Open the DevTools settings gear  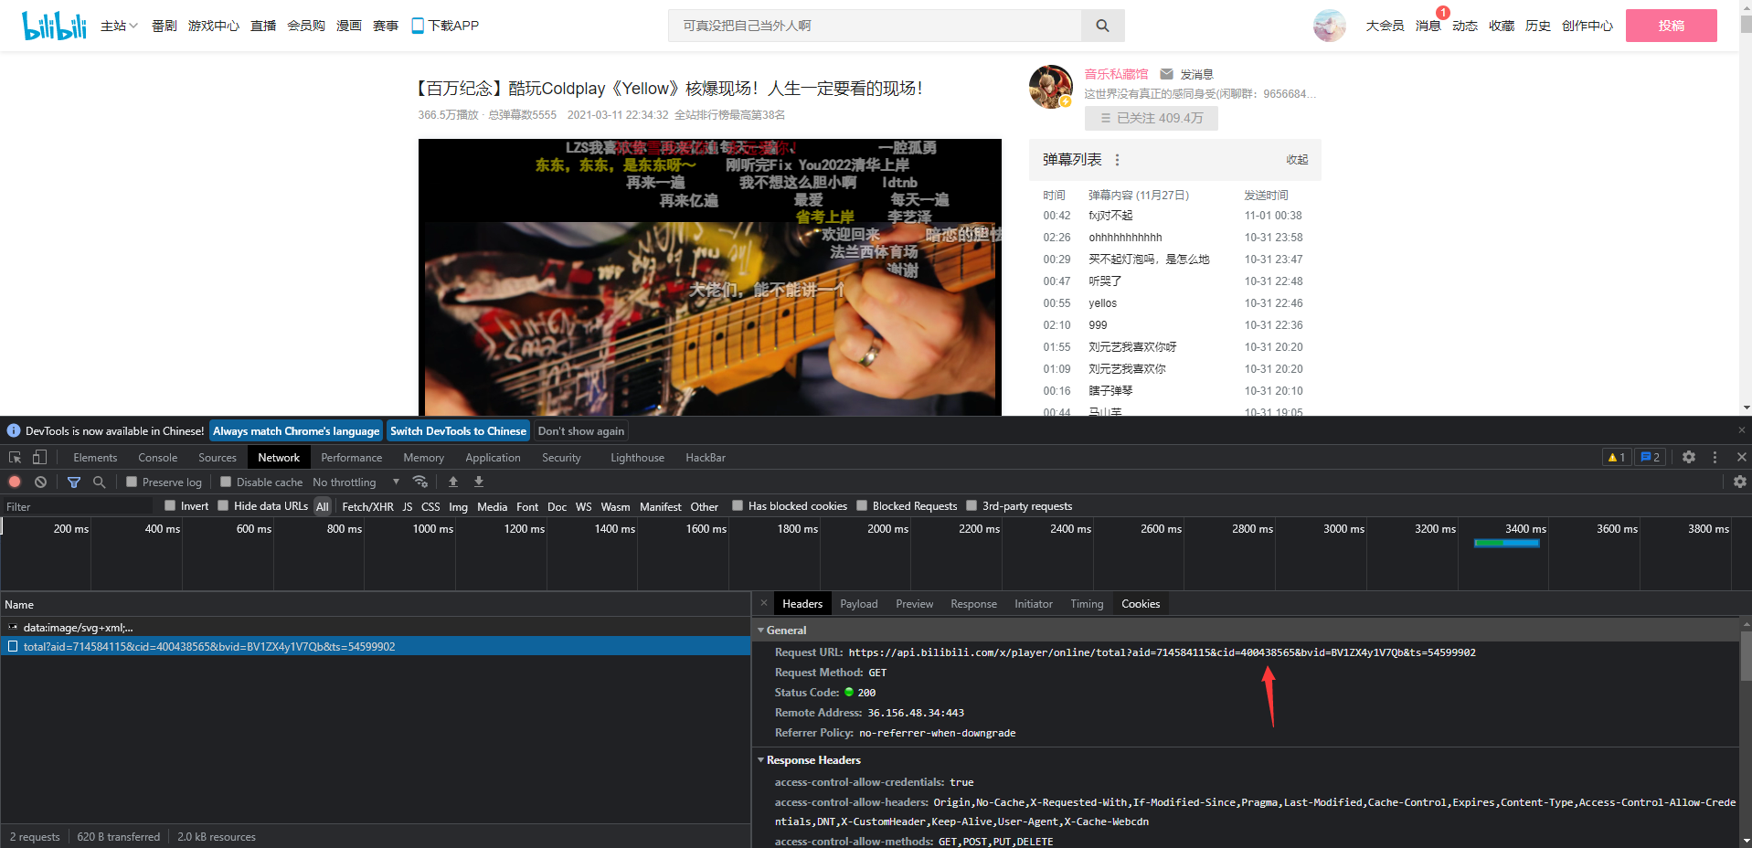tap(1689, 457)
